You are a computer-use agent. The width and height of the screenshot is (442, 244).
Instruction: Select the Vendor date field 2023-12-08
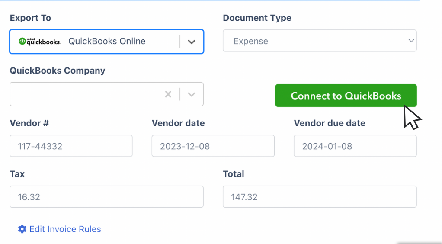coord(213,146)
